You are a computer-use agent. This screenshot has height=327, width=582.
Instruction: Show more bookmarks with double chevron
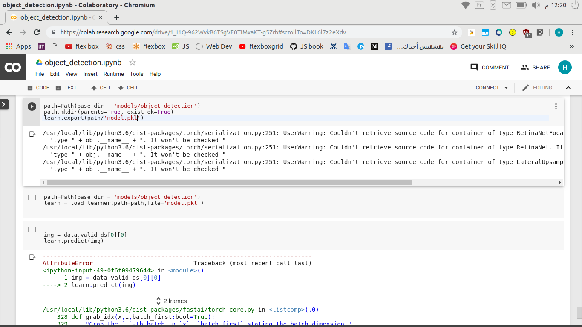coord(572,46)
